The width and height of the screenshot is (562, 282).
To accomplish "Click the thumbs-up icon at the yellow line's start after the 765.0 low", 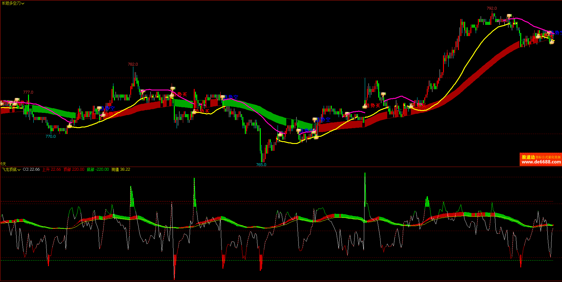I will point(280,135).
